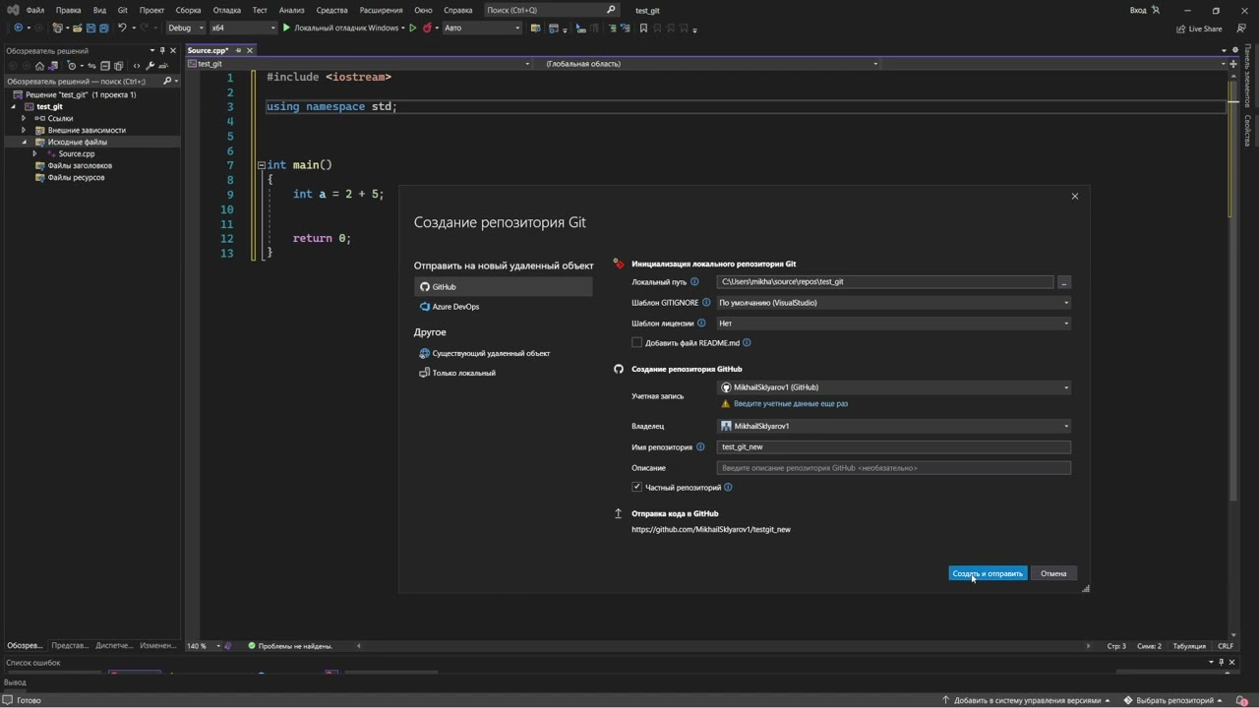Click the Описание description field
The image size is (1259, 708).
click(894, 468)
